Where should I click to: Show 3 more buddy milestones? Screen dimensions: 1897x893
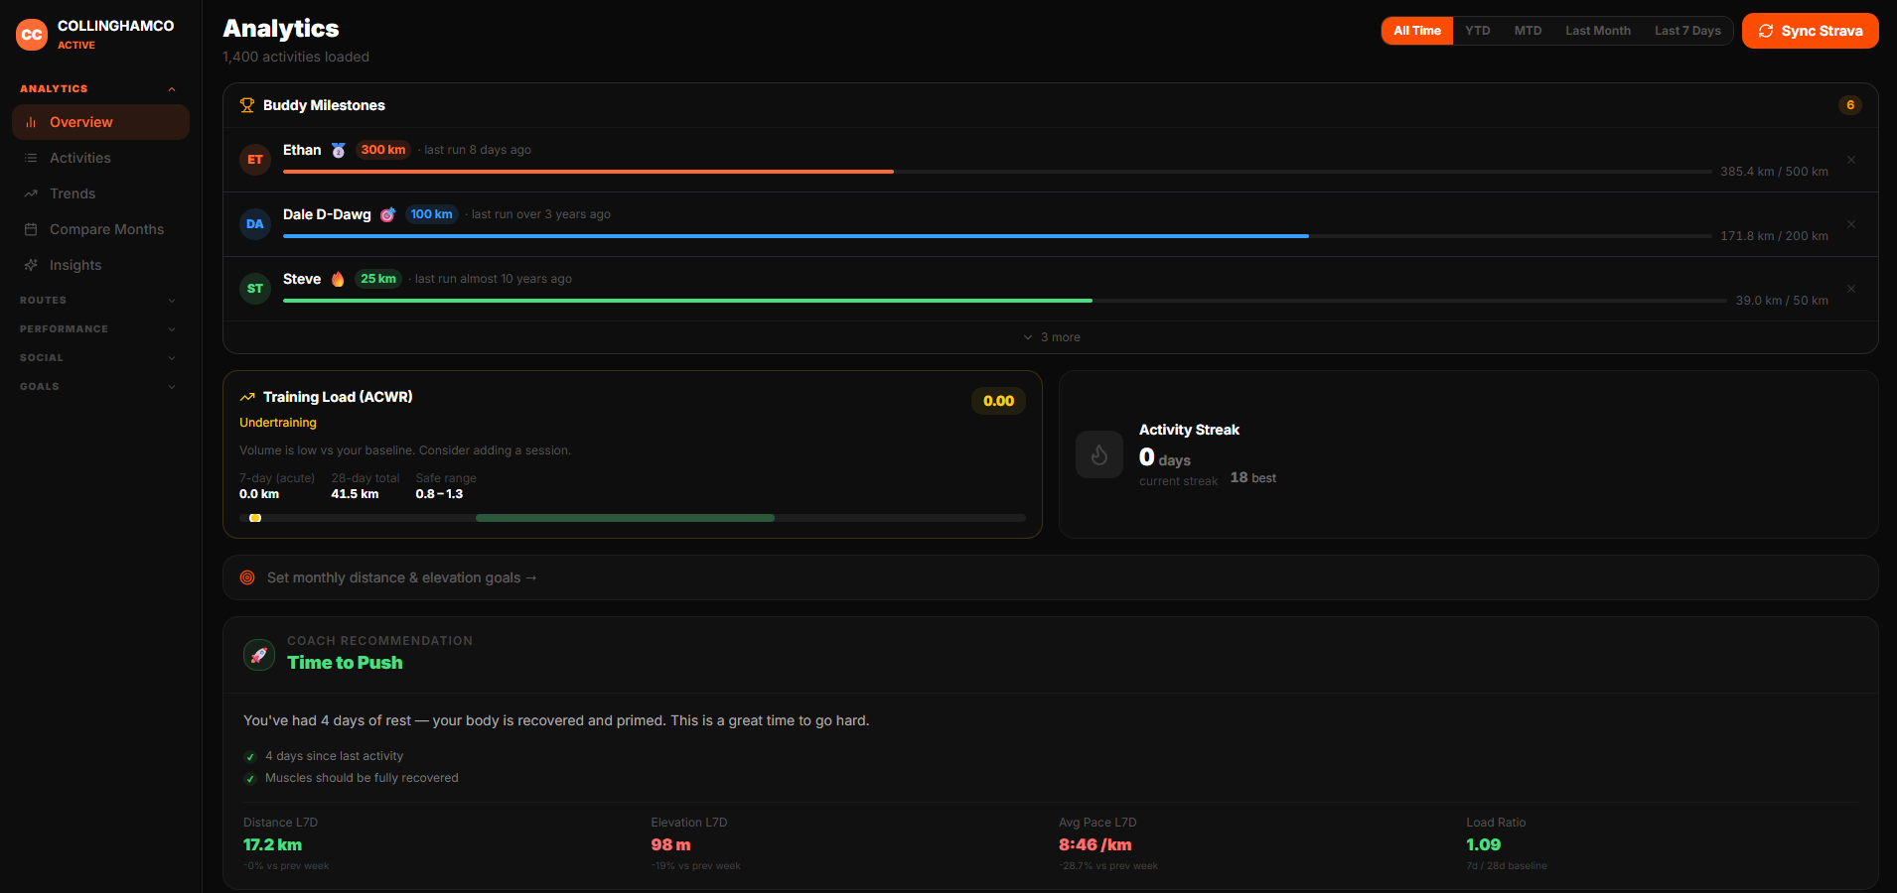tap(1051, 337)
